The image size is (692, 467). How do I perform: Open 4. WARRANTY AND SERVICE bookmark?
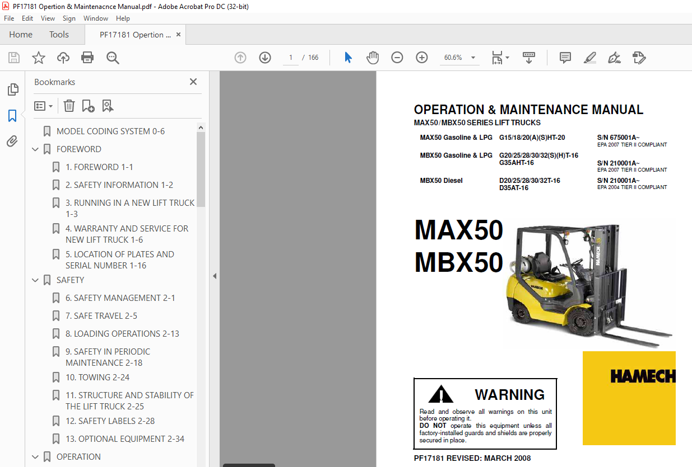tap(127, 234)
